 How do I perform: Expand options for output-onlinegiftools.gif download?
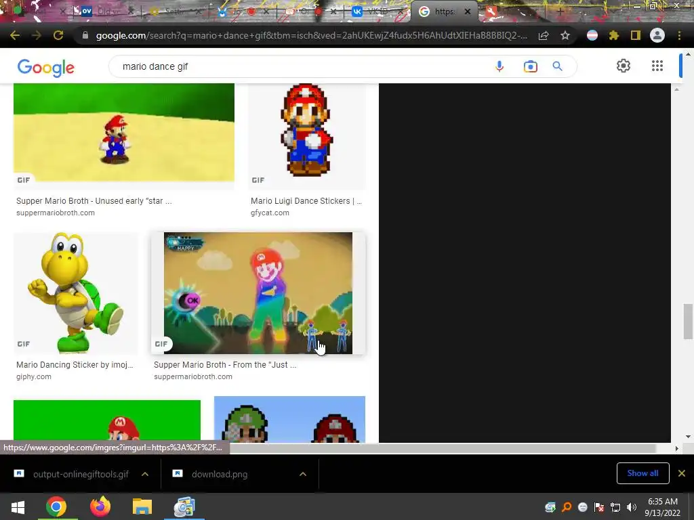[x=145, y=474]
